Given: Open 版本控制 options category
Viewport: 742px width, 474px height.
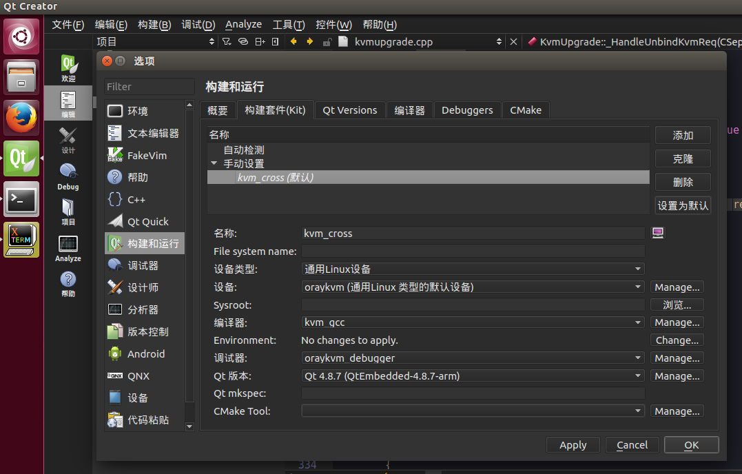Looking at the screenshot, I should 144,331.
